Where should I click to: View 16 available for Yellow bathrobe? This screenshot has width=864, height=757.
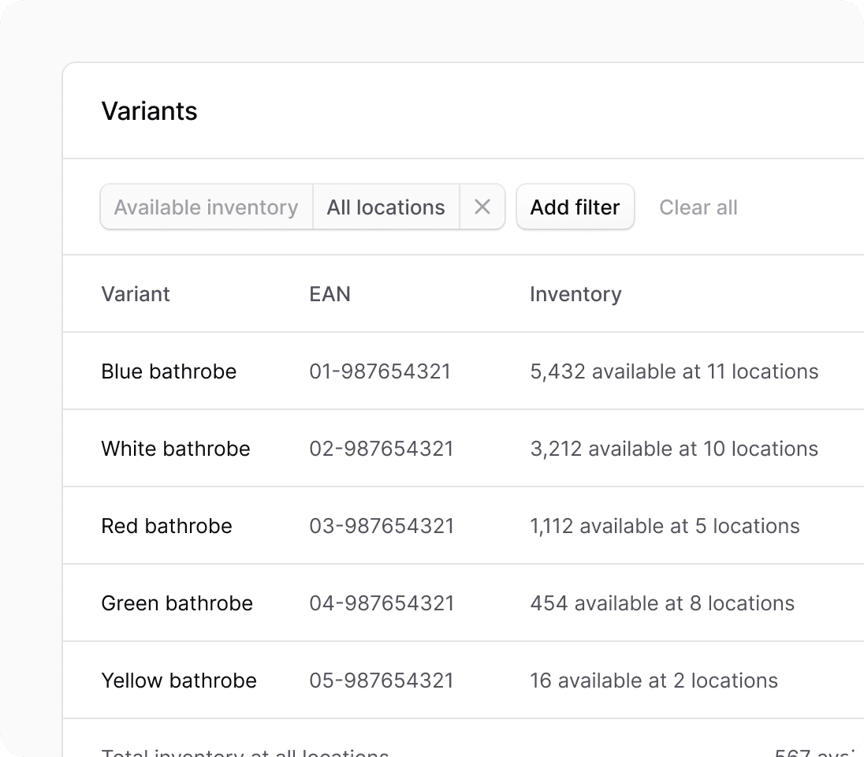tap(654, 680)
